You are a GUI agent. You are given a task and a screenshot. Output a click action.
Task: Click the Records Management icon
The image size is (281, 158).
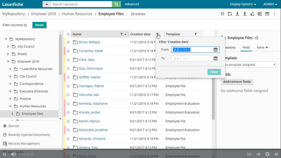point(5,143)
